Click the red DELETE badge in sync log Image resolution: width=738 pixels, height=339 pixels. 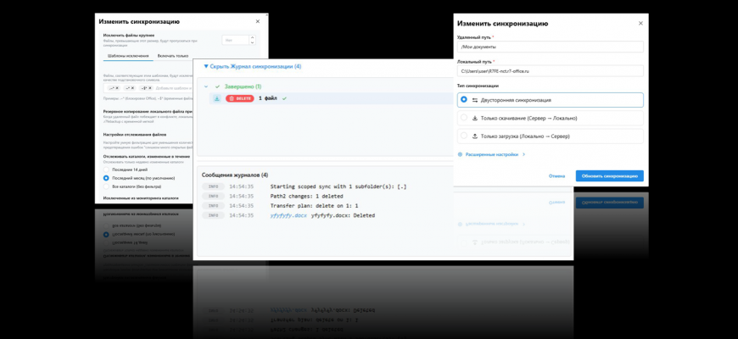coord(239,99)
